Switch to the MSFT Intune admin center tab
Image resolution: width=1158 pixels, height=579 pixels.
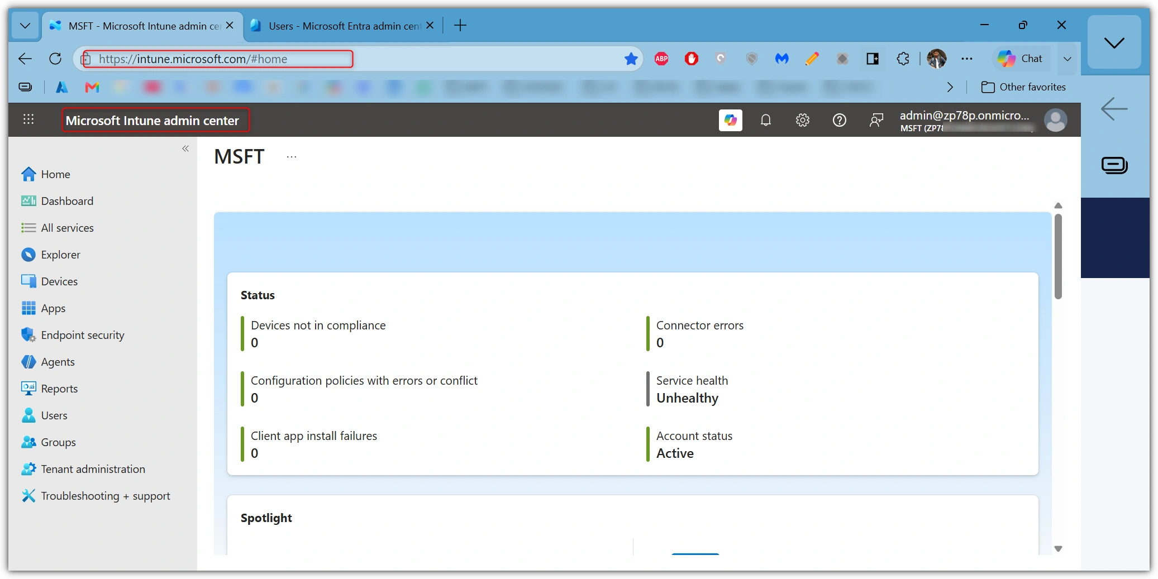143,26
